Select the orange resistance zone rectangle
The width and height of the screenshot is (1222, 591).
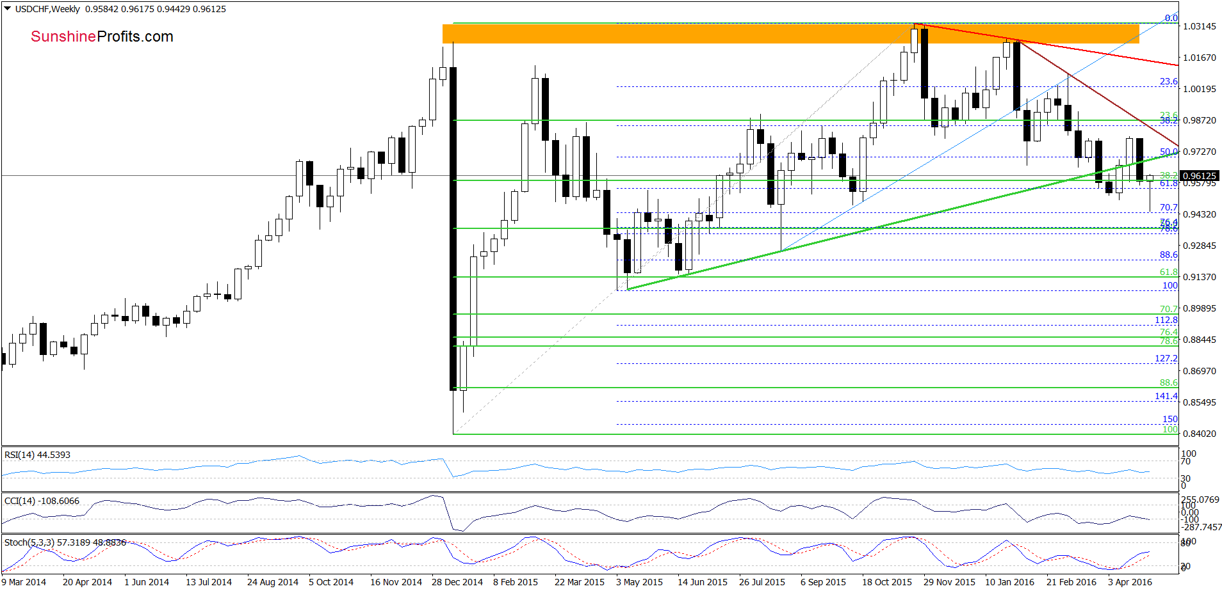790,33
